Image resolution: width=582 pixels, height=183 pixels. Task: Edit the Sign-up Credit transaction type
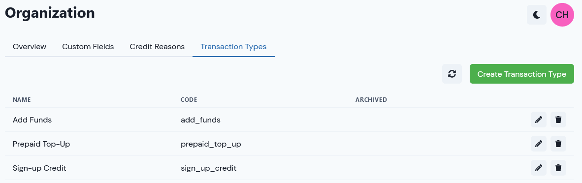click(x=539, y=168)
